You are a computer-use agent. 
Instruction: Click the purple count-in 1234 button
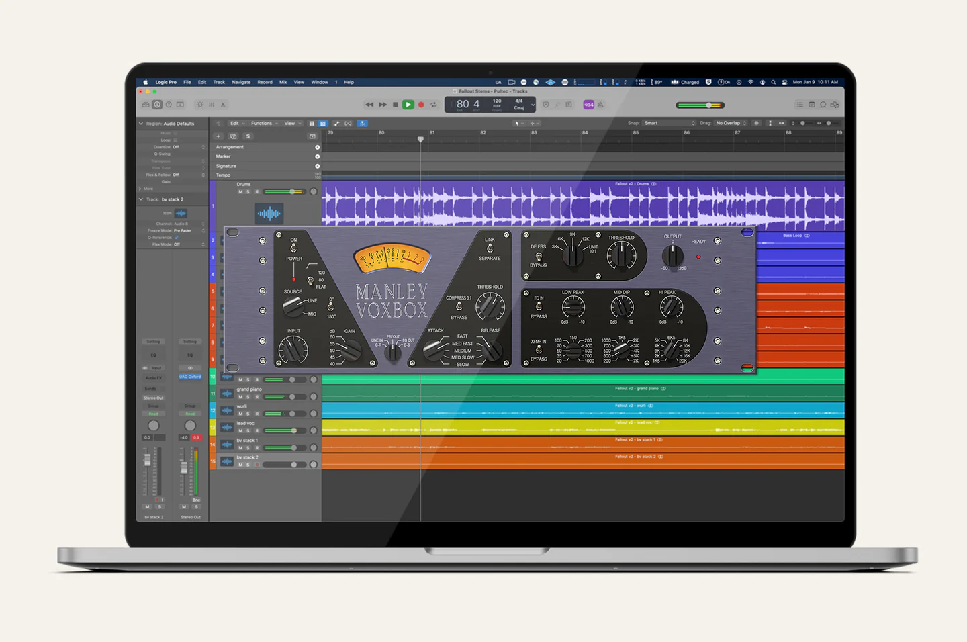[x=588, y=105]
